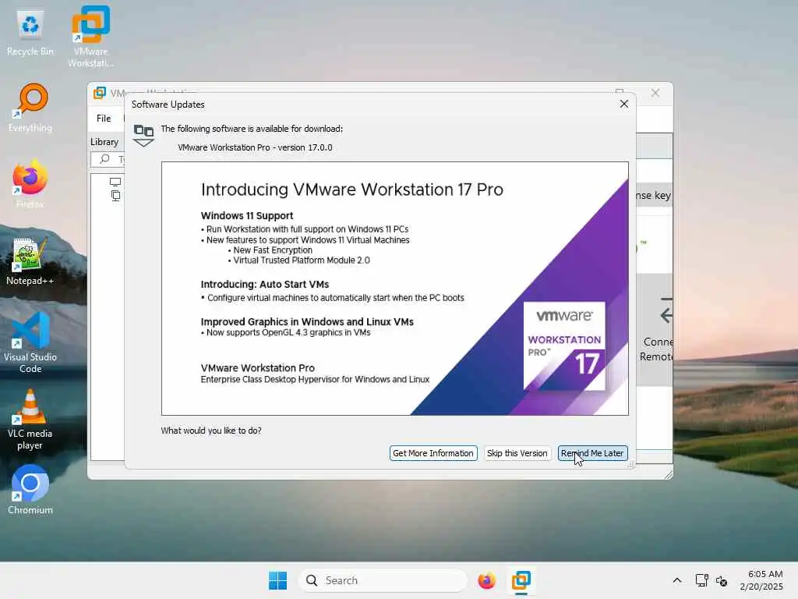This screenshot has width=798, height=599.
Task: Select the Shared VMs icon in library tree
Action: 115,196
